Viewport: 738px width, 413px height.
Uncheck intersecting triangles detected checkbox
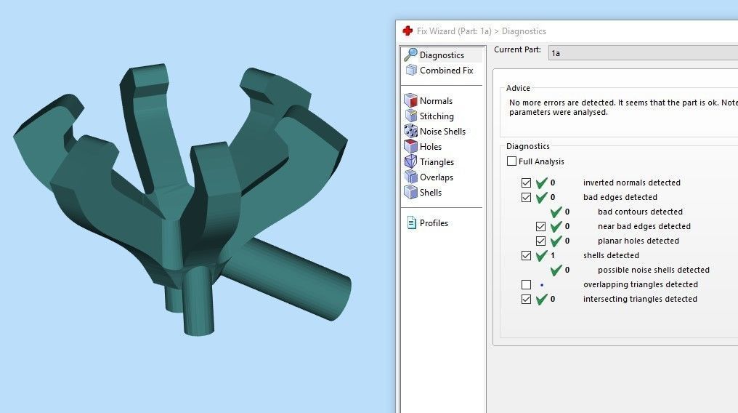point(526,299)
